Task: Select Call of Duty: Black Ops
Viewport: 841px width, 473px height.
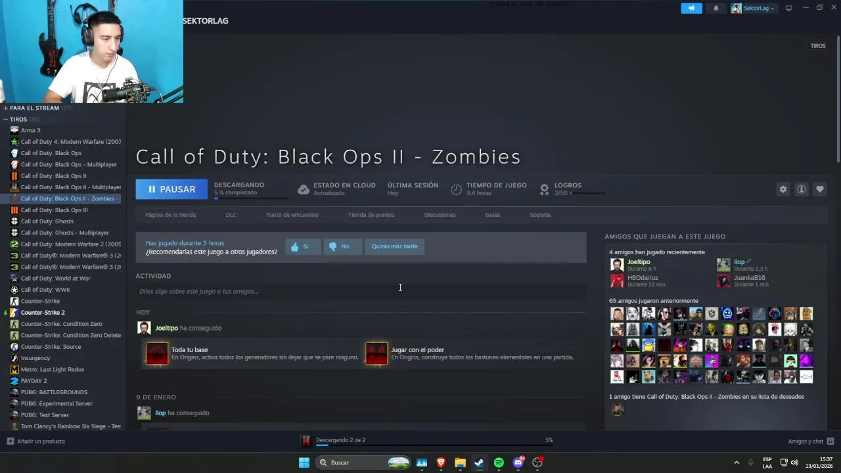Action: [51, 153]
